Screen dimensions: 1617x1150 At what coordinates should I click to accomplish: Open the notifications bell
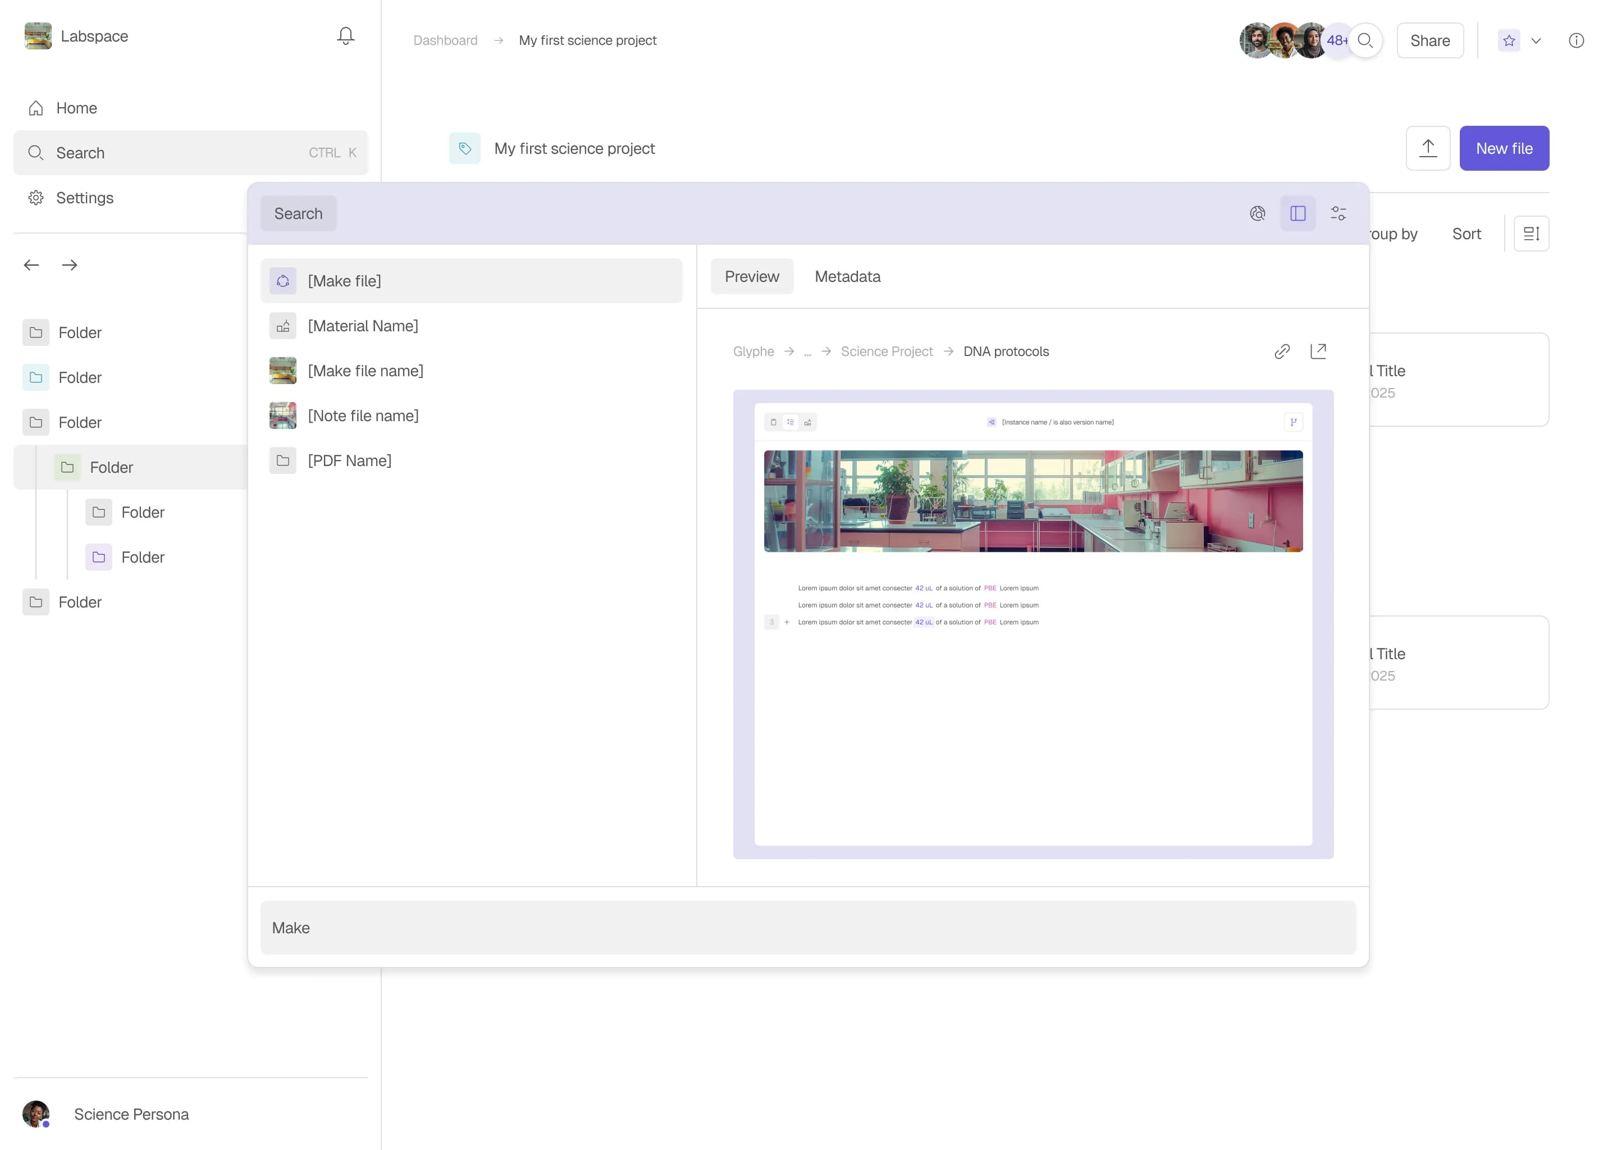pos(345,36)
